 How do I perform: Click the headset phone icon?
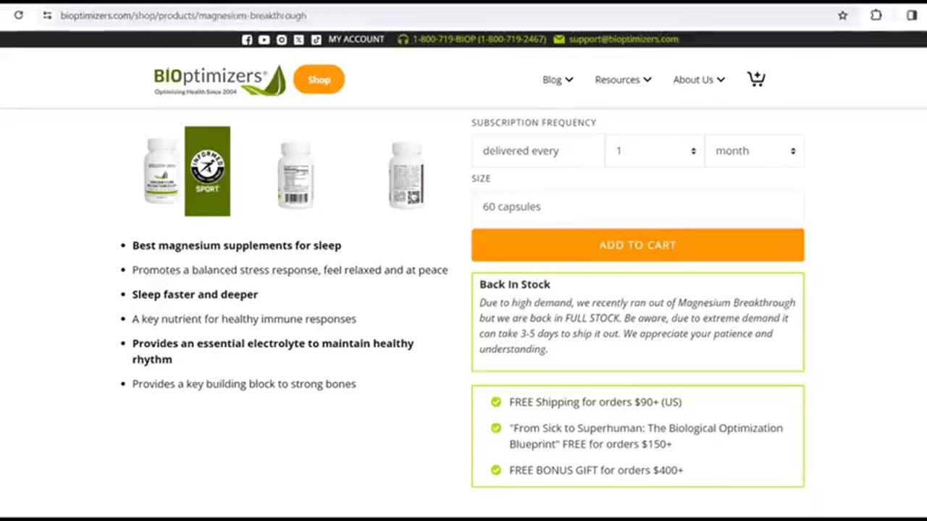(403, 40)
